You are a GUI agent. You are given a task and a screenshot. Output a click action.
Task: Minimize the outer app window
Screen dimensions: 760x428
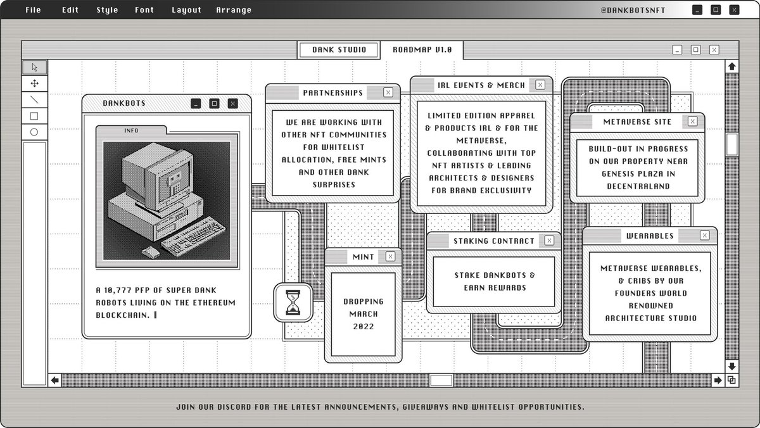tap(697, 9)
